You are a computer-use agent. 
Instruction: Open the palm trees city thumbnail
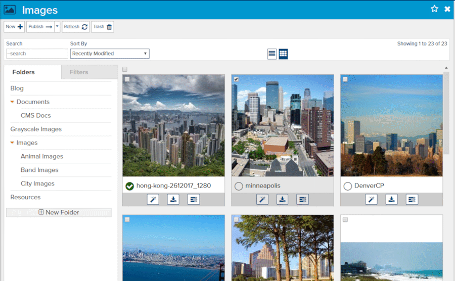[283, 248]
